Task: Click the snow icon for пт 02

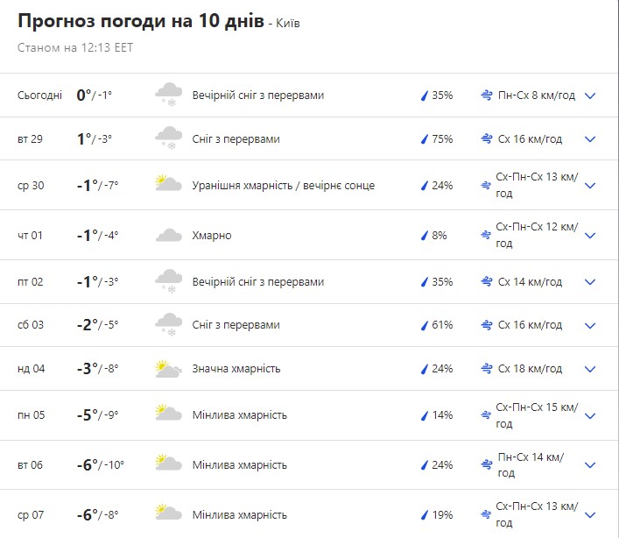Action: 168,282
